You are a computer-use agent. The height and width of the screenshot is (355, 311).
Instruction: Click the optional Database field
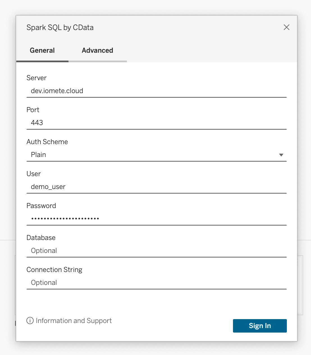[156, 251]
